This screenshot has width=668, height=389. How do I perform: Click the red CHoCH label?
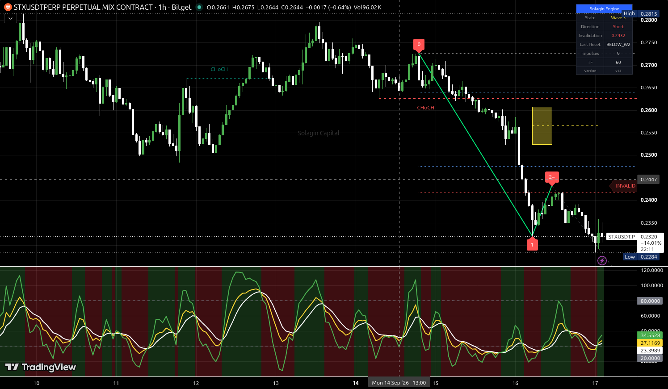pos(425,108)
